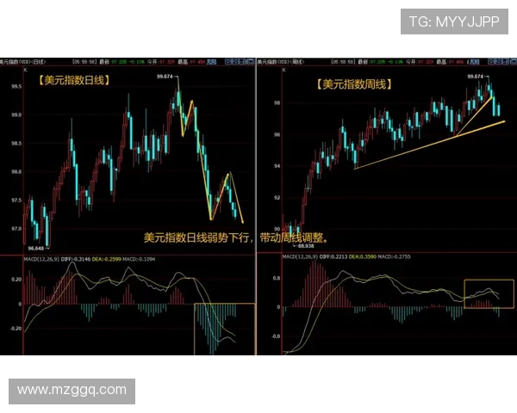Click MACD:-0.1094 value in daily indicator
This screenshot has width=517, height=413.
click(x=139, y=259)
